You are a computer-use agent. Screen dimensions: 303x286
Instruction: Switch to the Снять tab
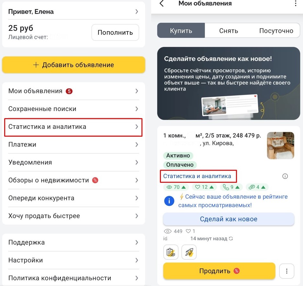(x=229, y=31)
